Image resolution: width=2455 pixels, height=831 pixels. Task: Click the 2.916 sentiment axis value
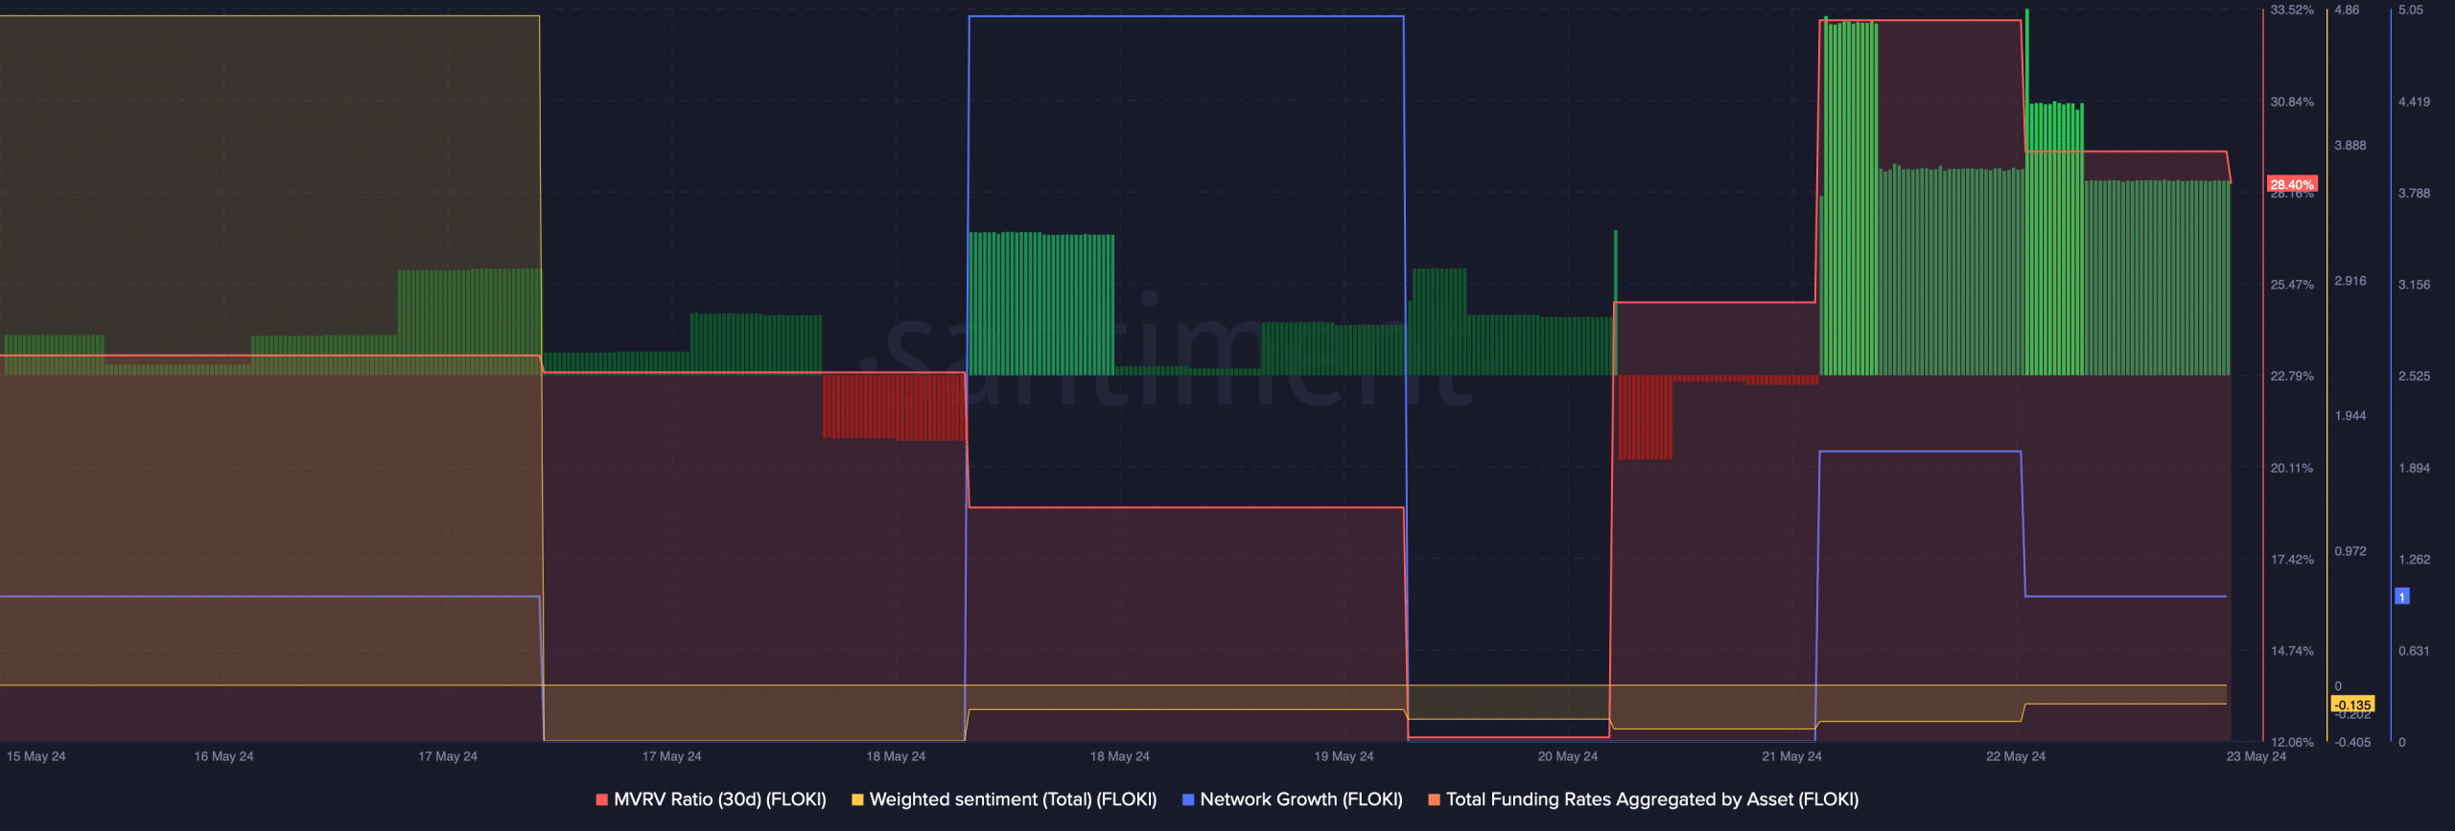[x=2350, y=281]
